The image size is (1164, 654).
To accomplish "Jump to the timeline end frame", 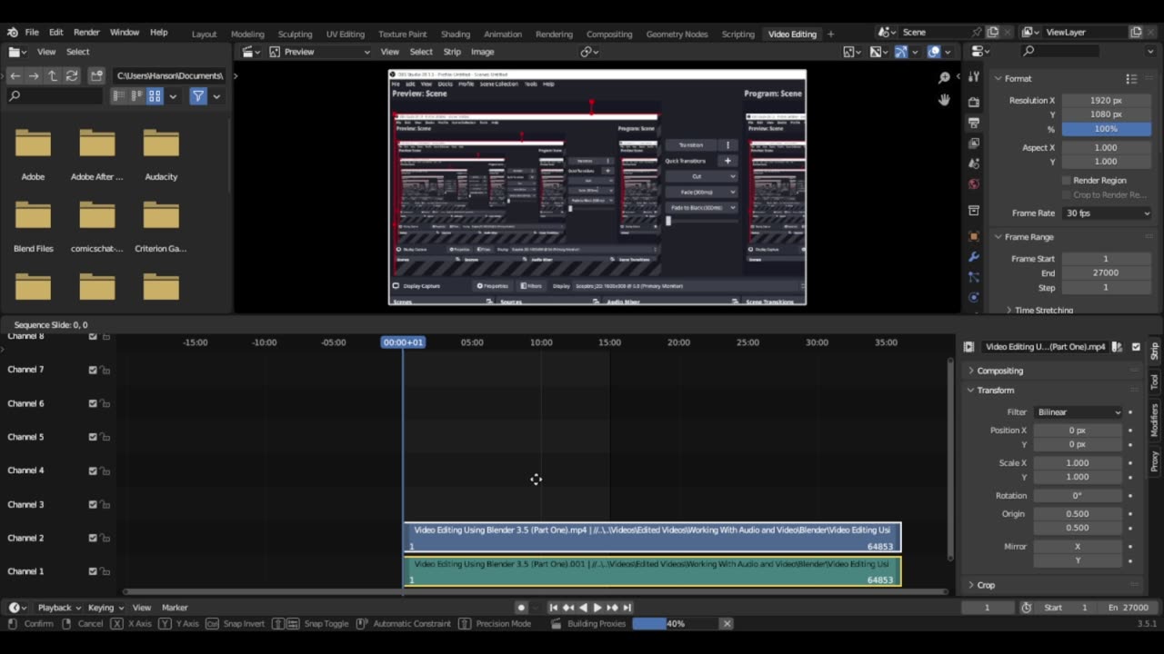I will (627, 608).
